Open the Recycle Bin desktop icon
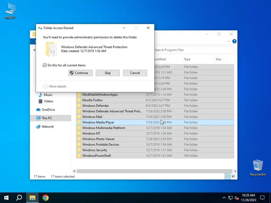The width and height of the screenshot is (271, 203). point(258,168)
